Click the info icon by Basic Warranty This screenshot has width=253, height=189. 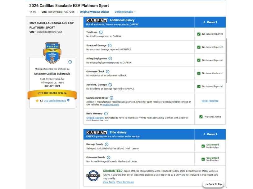(106, 114)
